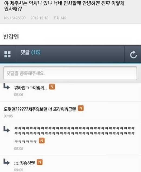141x172 pixels.
Task: Open the post title about 제주사는 익치니
Action: click(64, 6)
